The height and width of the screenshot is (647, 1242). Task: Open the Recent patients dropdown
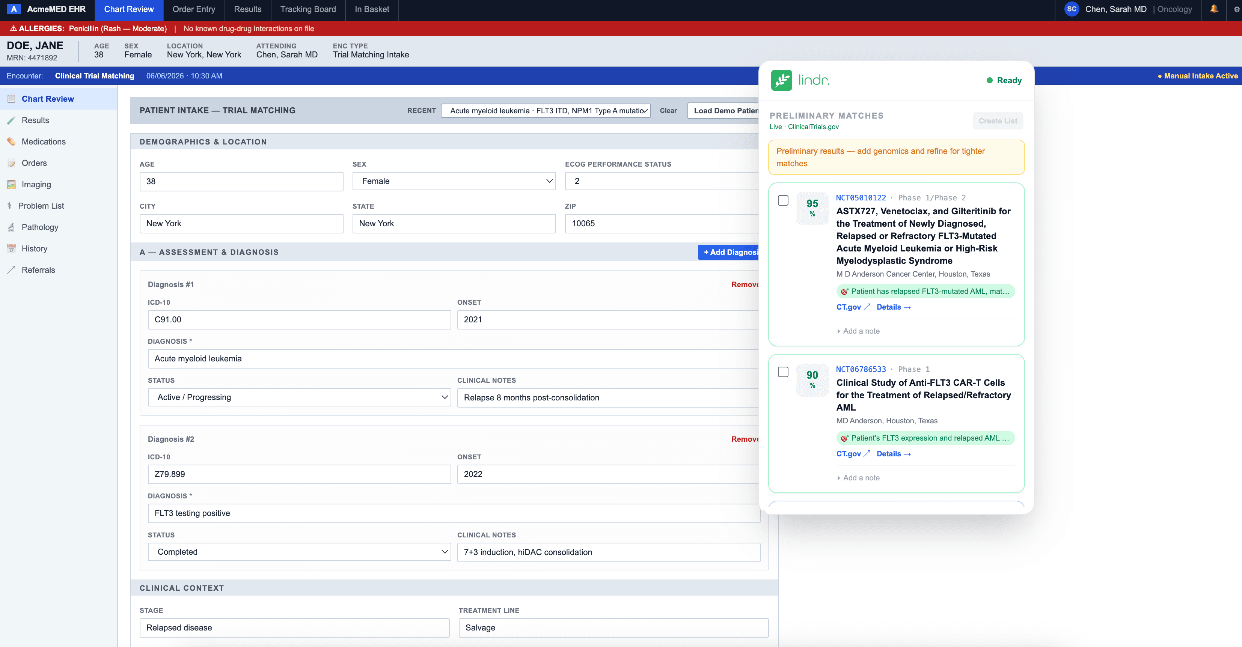tap(545, 111)
